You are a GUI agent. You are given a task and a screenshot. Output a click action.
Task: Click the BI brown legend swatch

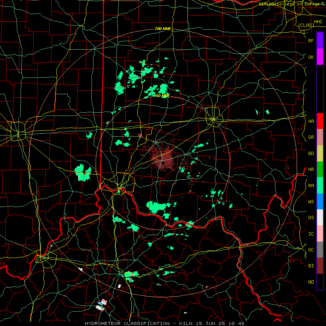coord(320,266)
